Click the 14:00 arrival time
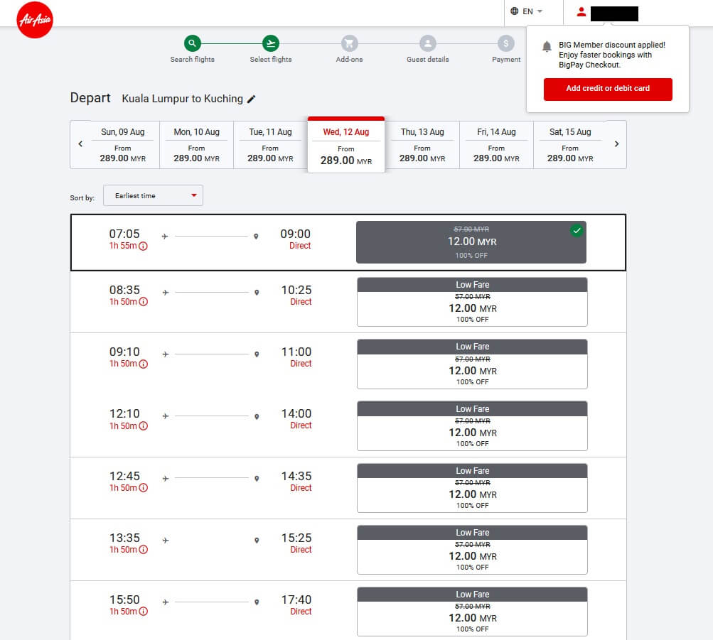Viewport: 713px width, 640px height. [296, 414]
